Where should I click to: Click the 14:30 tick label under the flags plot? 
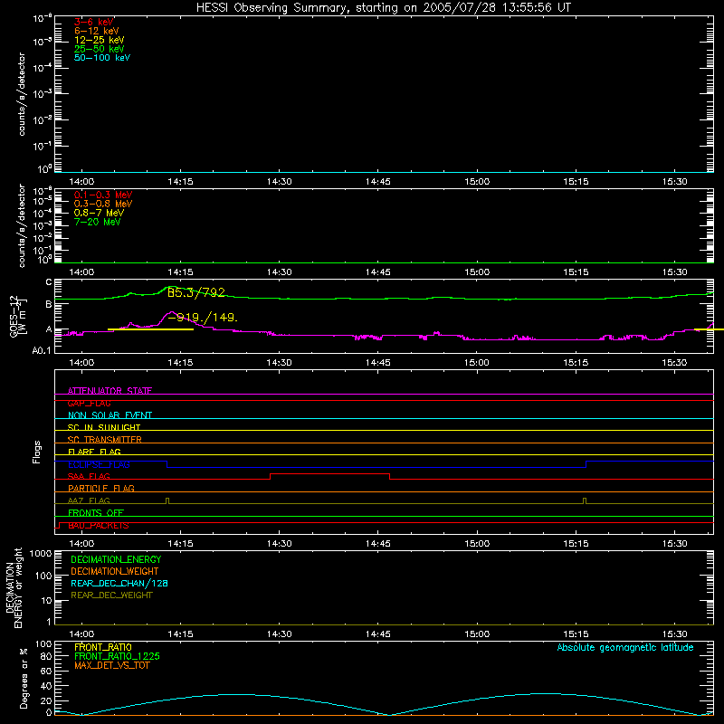pos(279,544)
